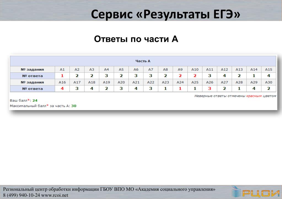Click the red answer under A16
Viewport: 282px width, 199px height.
(62, 89)
